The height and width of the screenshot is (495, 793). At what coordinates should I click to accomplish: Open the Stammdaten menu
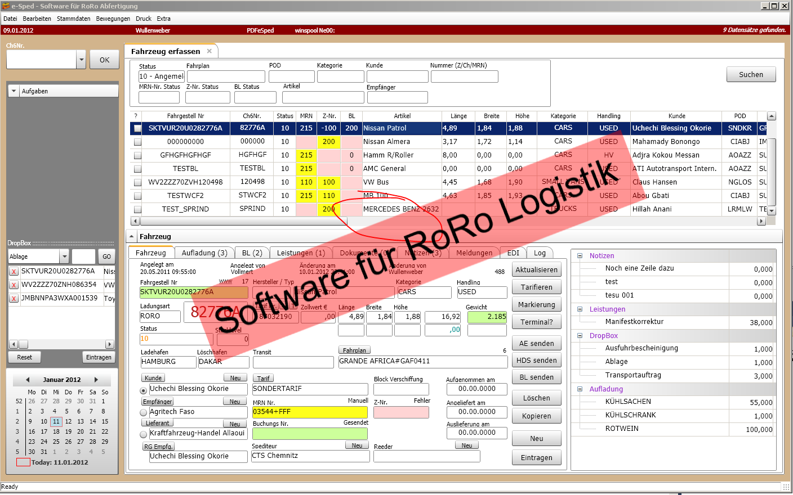click(x=73, y=19)
